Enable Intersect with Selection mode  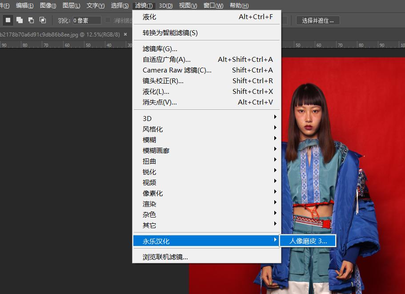42,20
